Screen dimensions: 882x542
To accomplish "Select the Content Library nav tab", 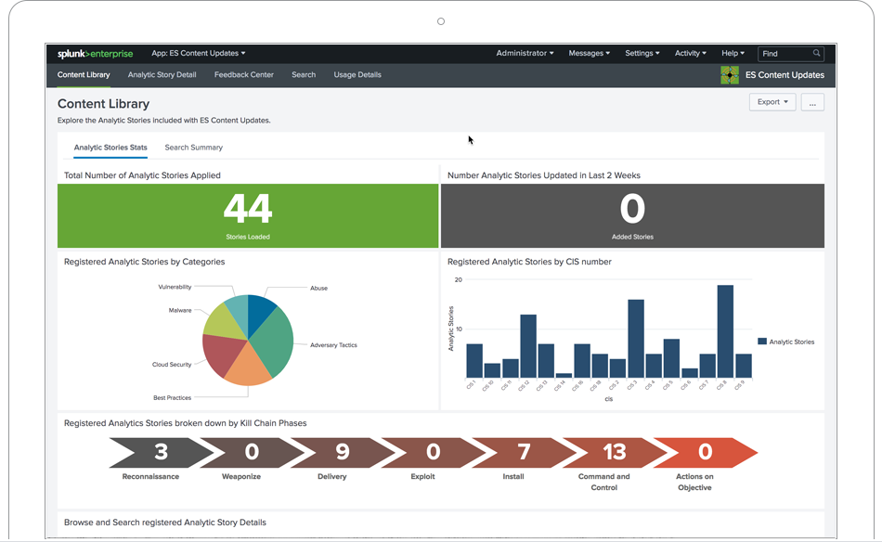I will (84, 75).
